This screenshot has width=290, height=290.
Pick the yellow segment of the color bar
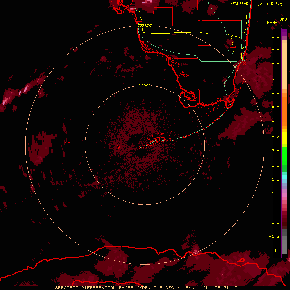[285, 138]
